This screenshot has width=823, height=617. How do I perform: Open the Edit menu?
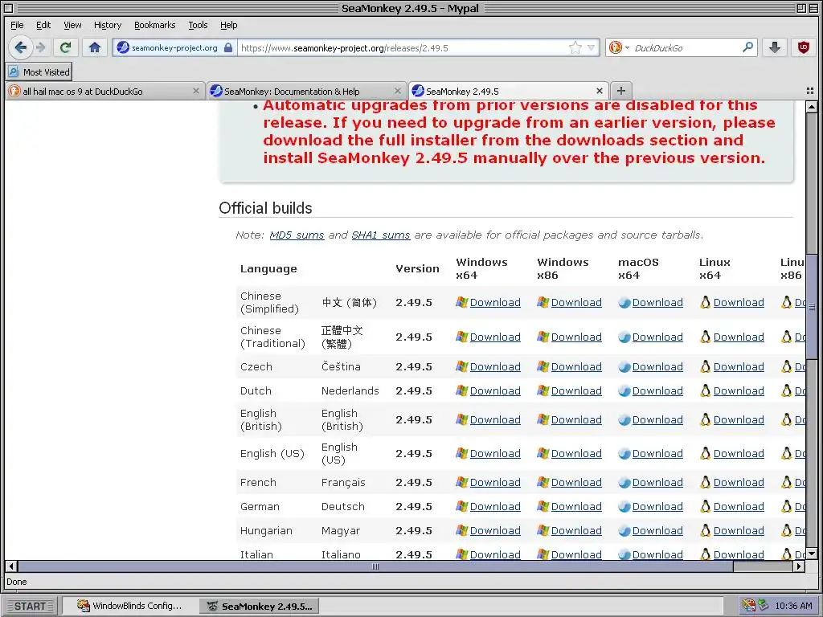coord(43,25)
